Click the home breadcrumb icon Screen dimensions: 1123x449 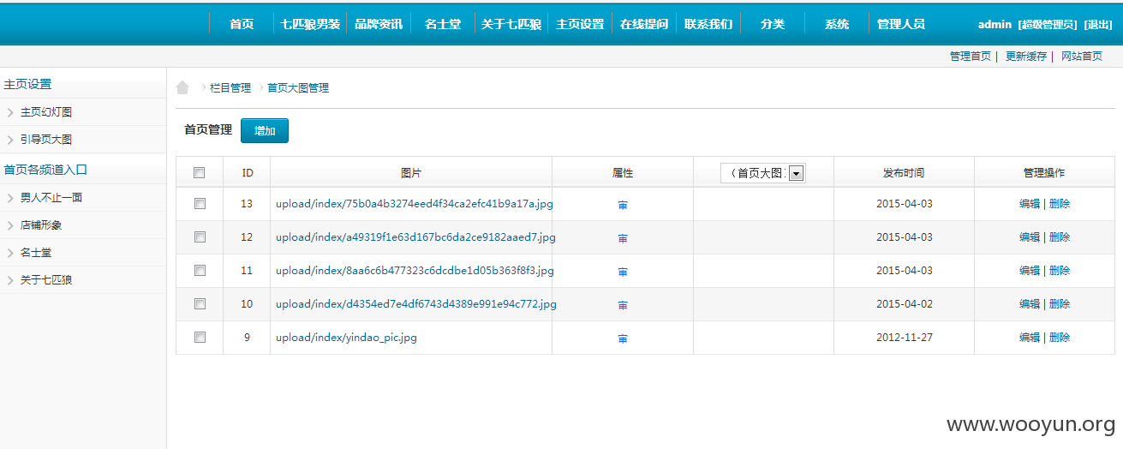182,87
